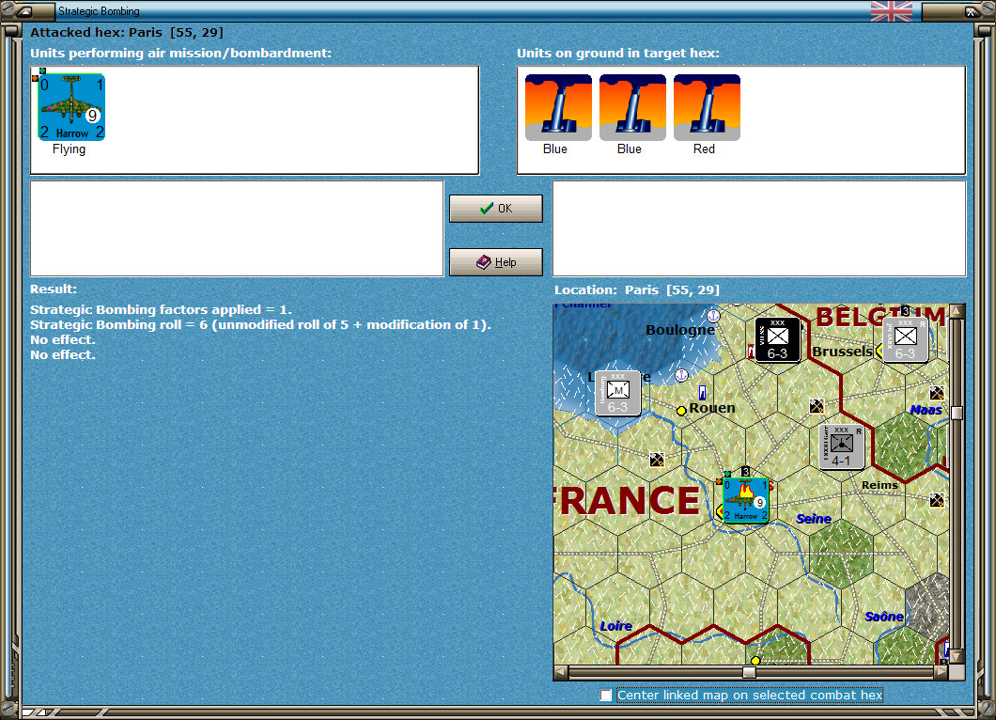
Task: Click the map horizontal scrollbar left arrow
Action: coord(560,672)
